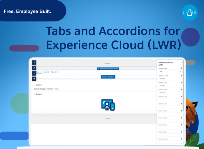Image resolution: width=204 pixels, height=149 pixels.
Task: Click the info icon beside Render Mode
Action: (181, 68)
